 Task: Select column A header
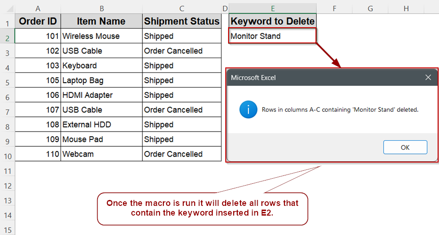click(38, 9)
